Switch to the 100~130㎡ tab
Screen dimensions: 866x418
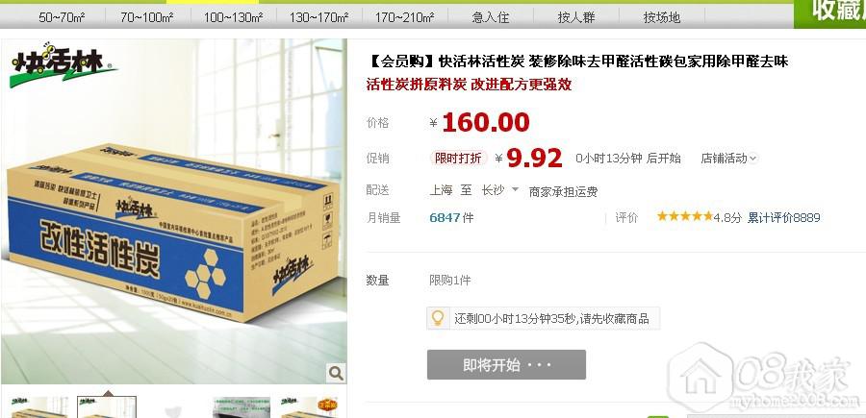coord(233,17)
